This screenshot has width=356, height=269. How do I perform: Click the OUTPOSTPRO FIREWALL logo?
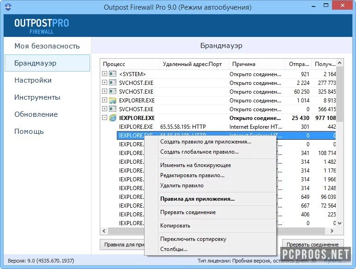pos(42,26)
